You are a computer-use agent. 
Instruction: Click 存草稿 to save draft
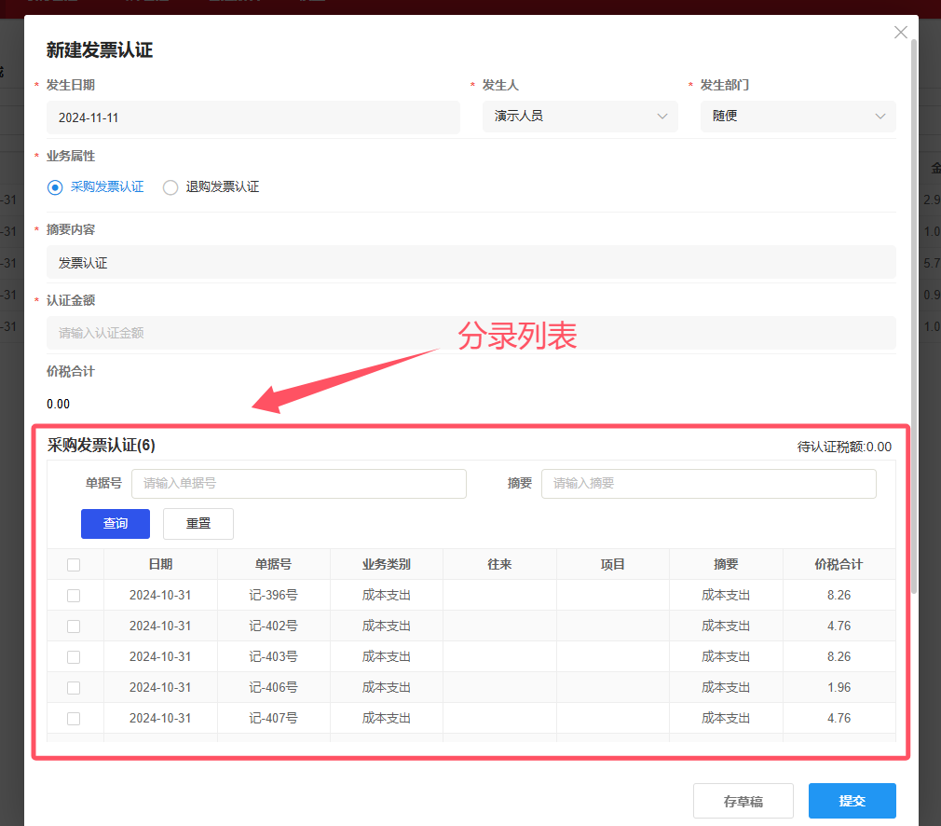(x=743, y=801)
